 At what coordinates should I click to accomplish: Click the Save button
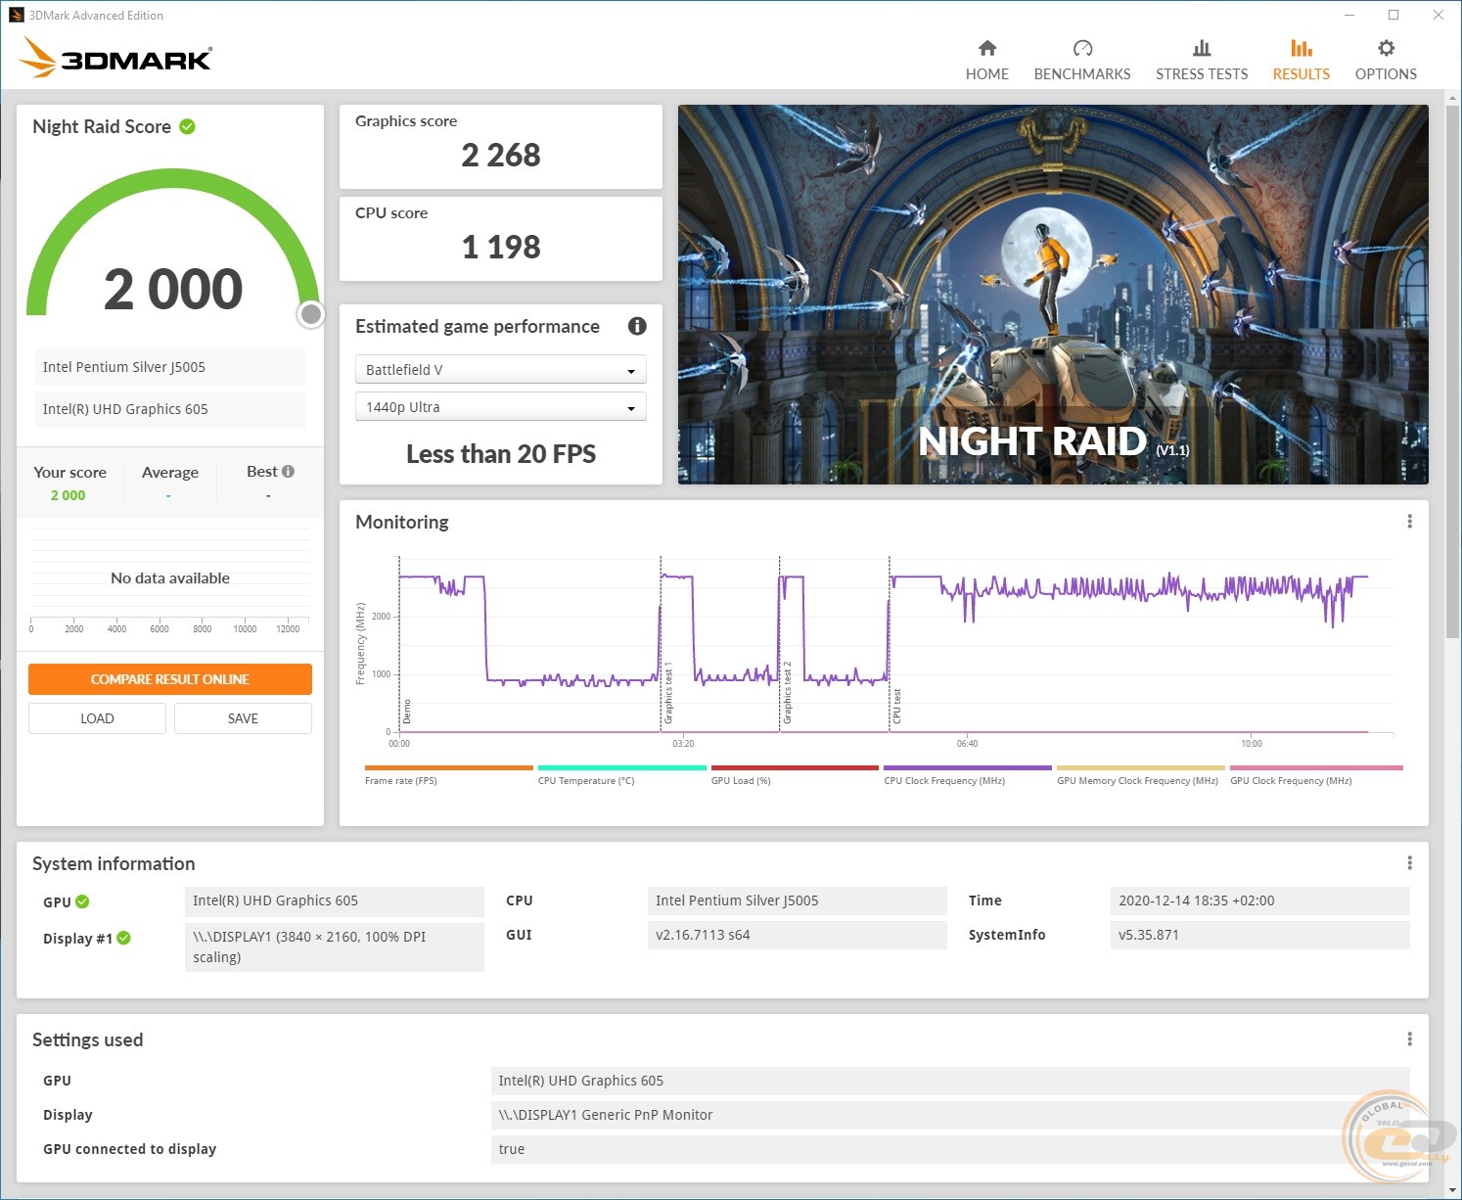(243, 718)
